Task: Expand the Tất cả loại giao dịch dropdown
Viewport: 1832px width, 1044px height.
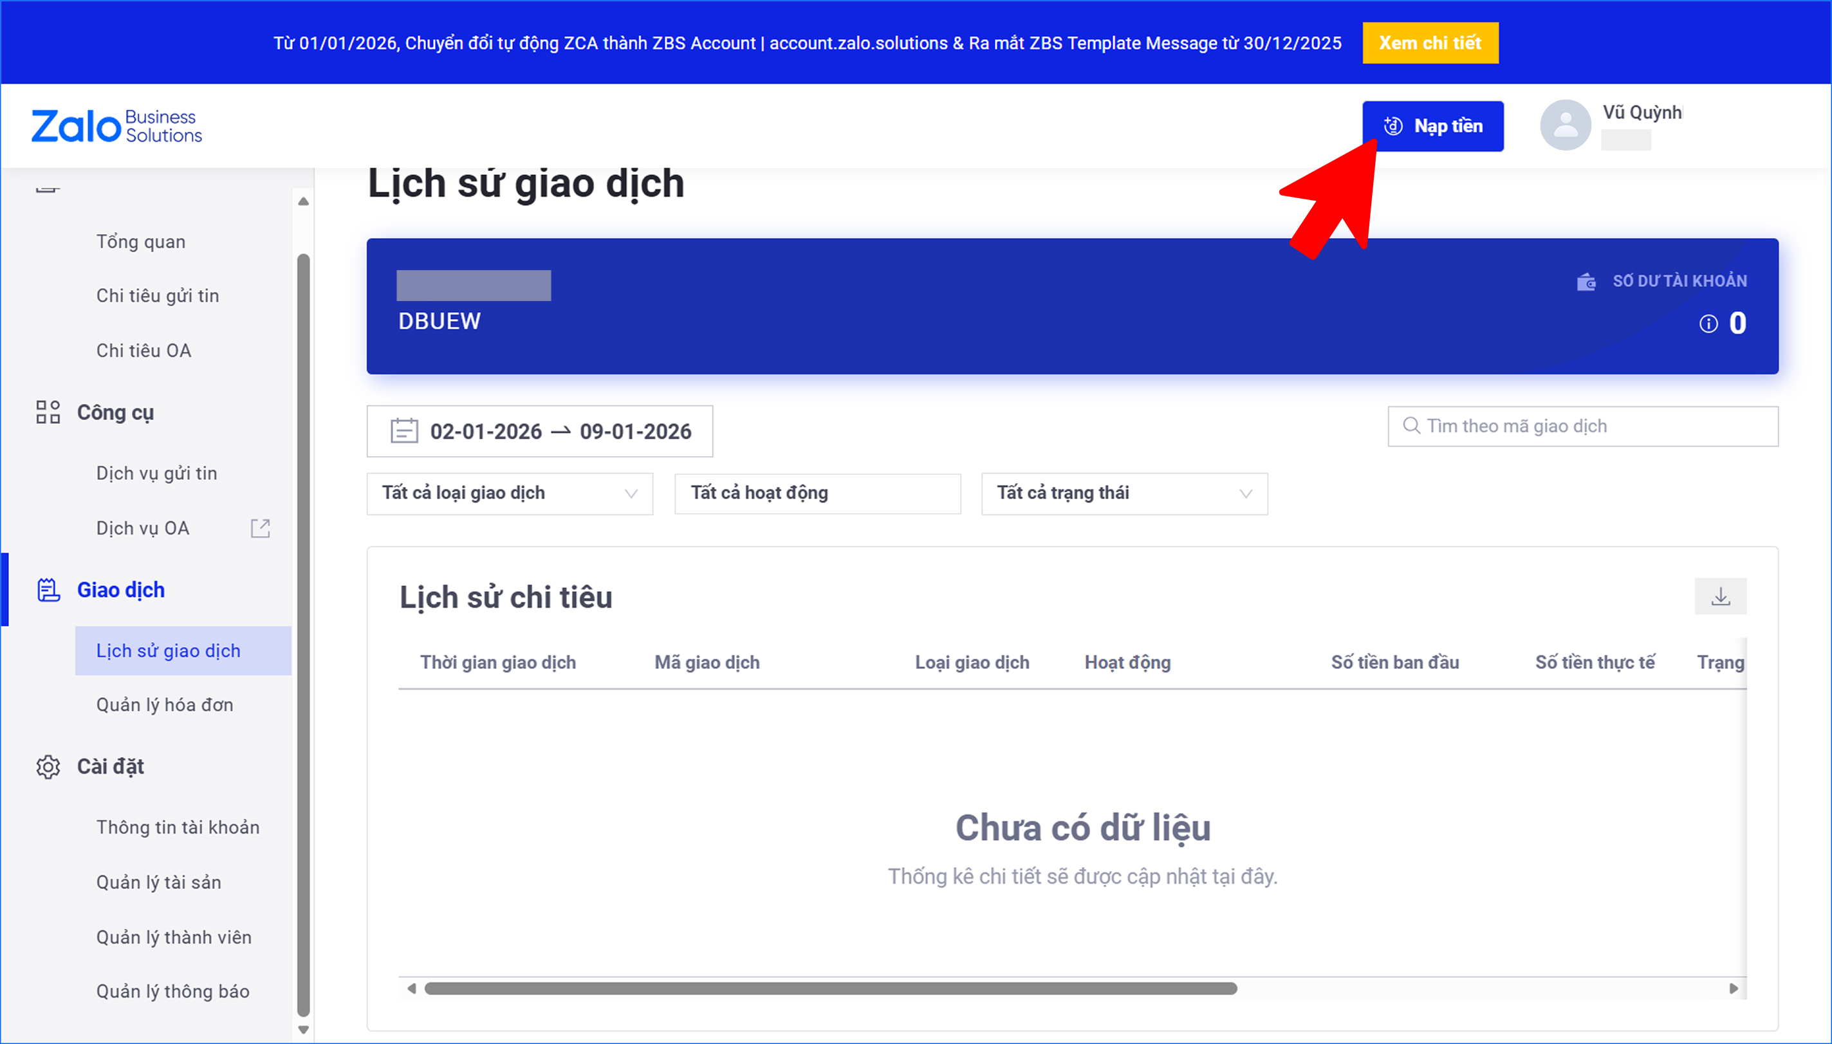Action: (x=509, y=493)
